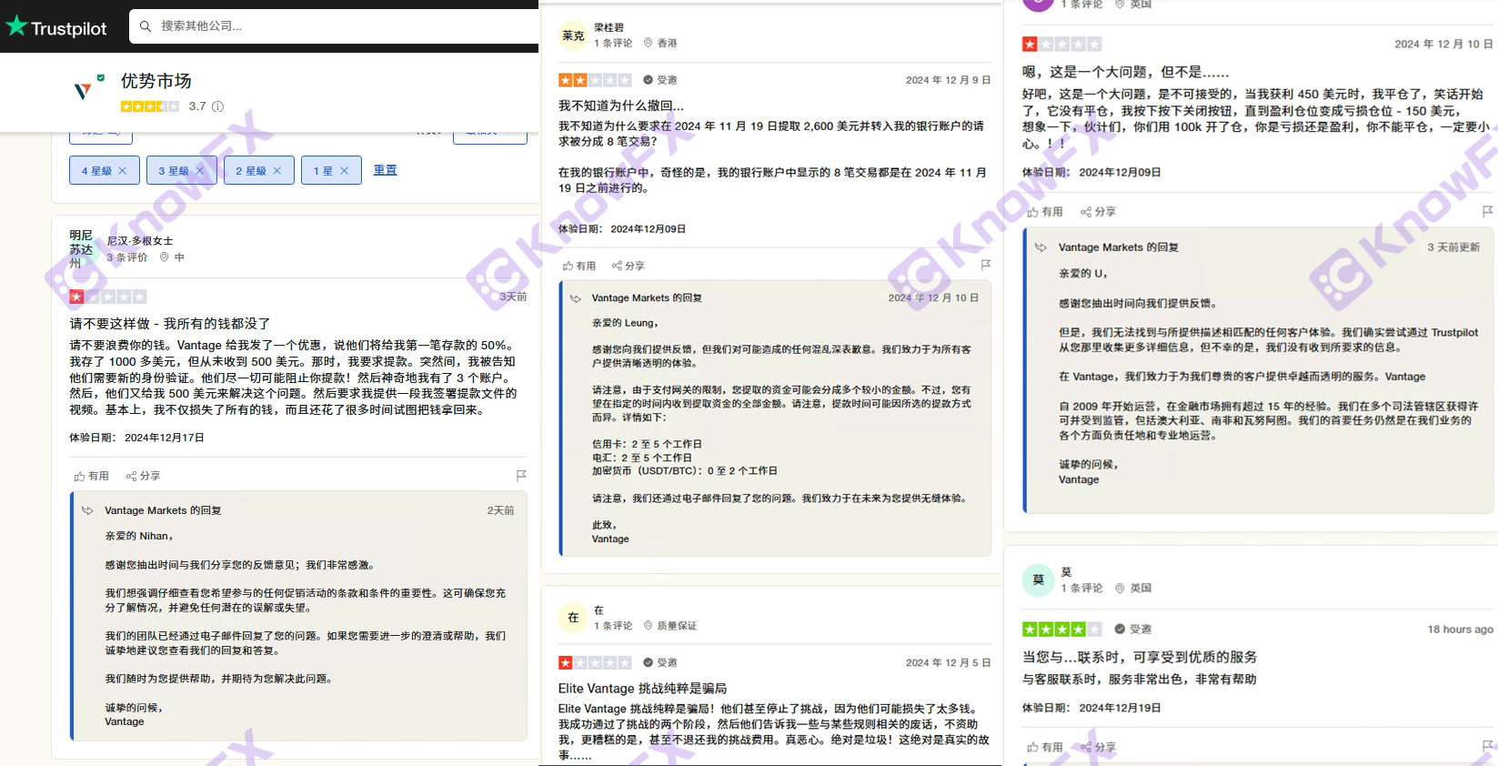Click the 3天前 review timestamp

pyautogui.click(x=513, y=297)
